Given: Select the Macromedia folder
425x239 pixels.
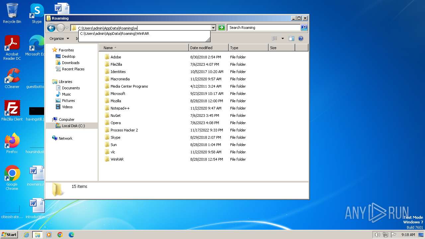Looking at the screenshot, I should click(x=120, y=79).
